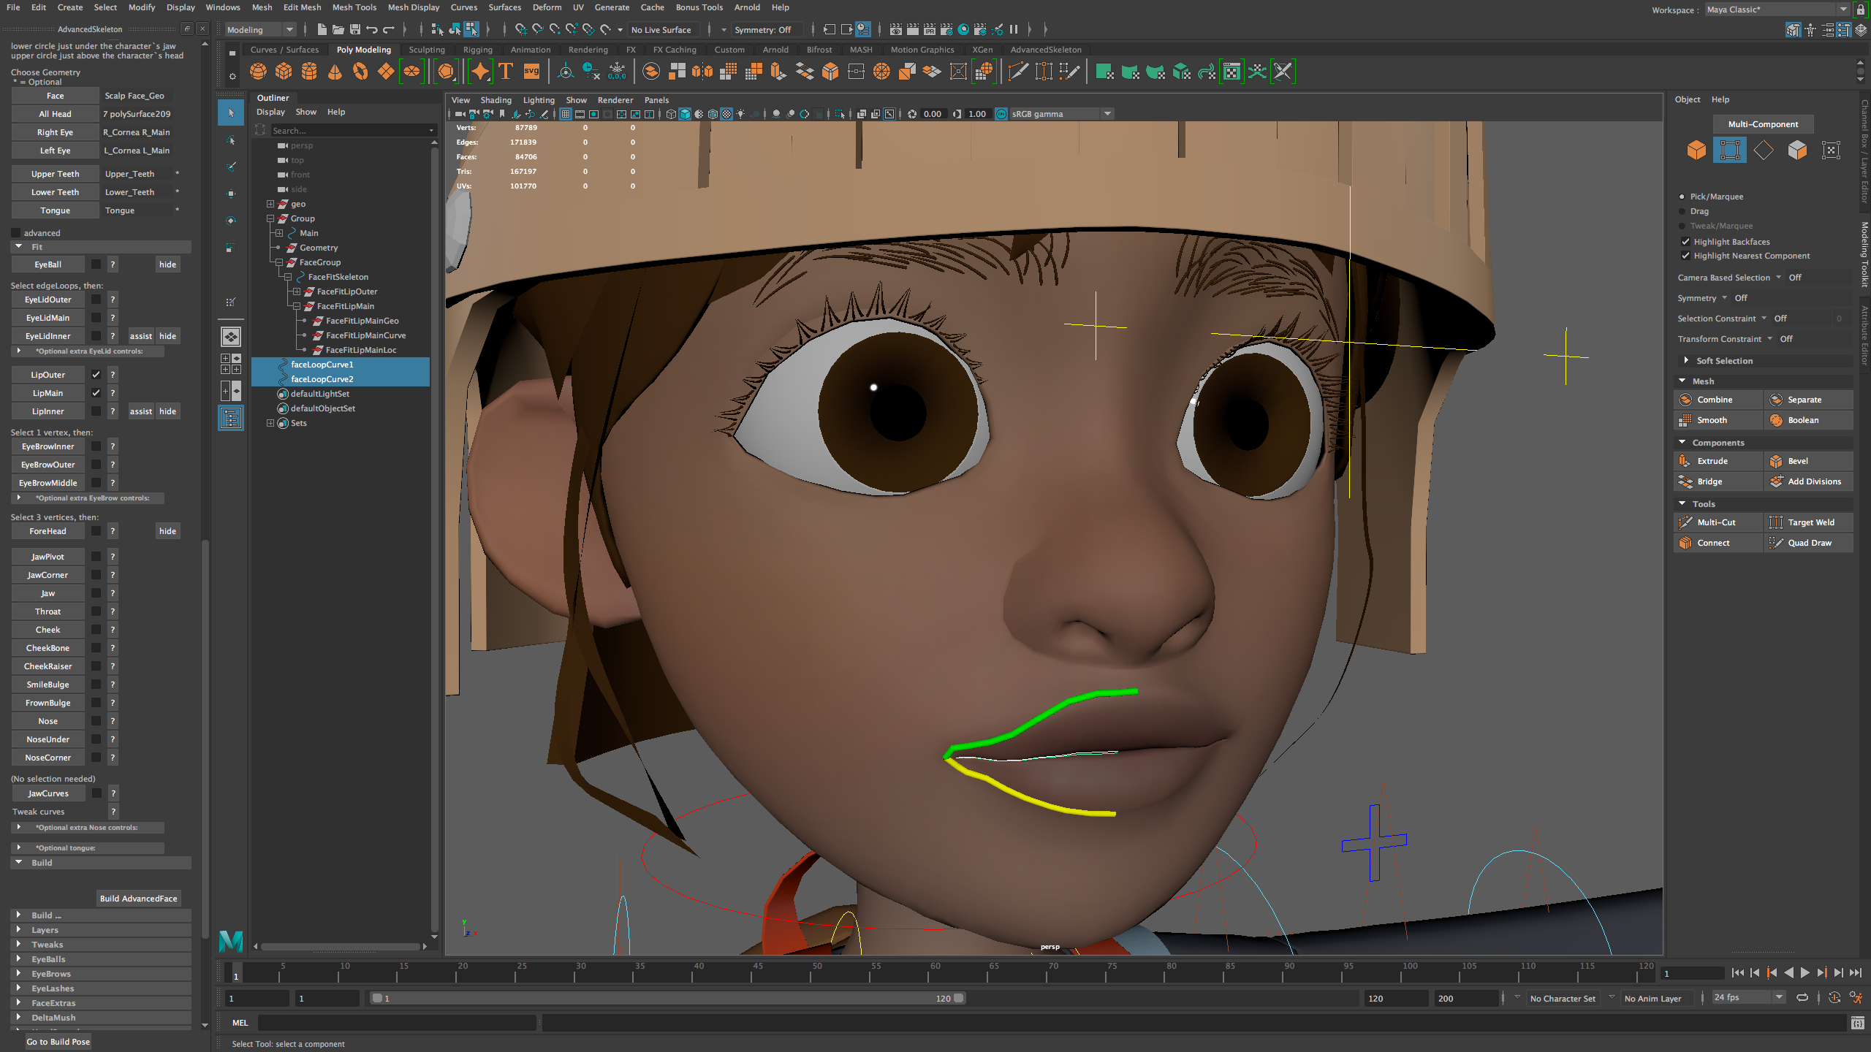
Task: Toggle the LipOuter checkbox
Action: coord(96,375)
